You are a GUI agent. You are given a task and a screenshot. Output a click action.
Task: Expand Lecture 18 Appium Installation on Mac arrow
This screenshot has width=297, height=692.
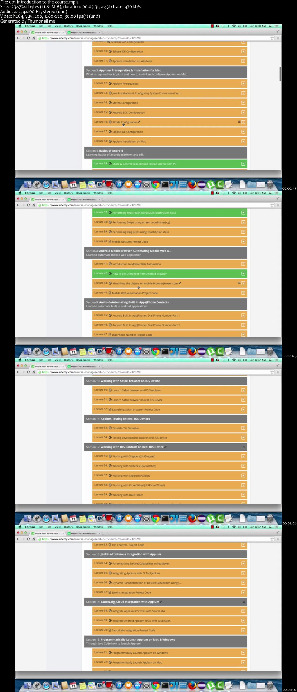(243, 141)
